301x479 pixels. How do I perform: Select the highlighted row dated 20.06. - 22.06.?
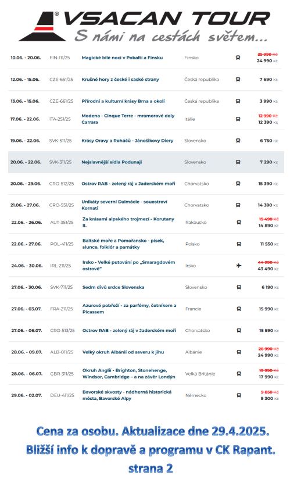146,162
